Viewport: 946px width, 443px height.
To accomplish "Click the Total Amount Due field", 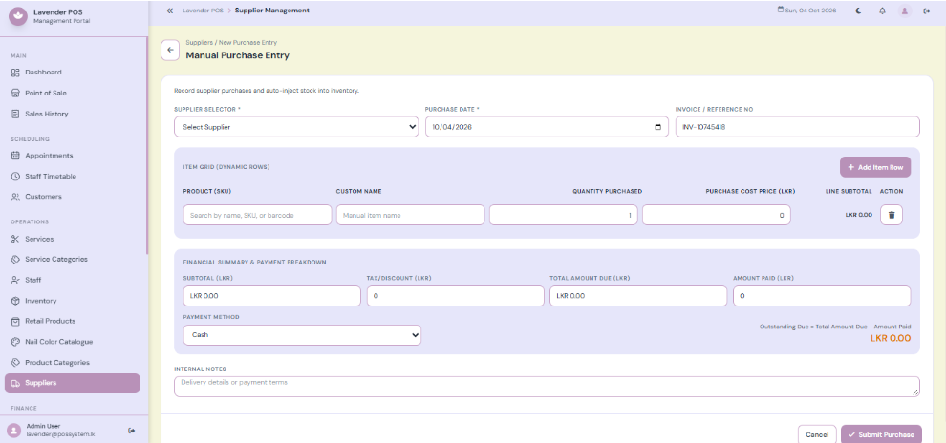I will click(x=638, y=296).
